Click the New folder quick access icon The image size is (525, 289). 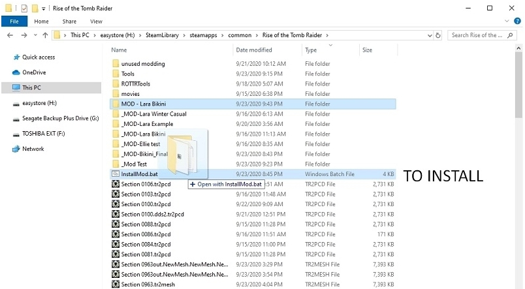[35, 8]
